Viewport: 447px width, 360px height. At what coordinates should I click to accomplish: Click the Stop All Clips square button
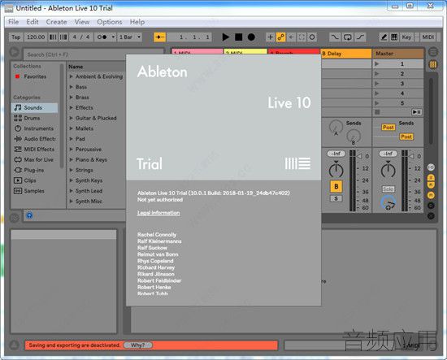(377, 112)
